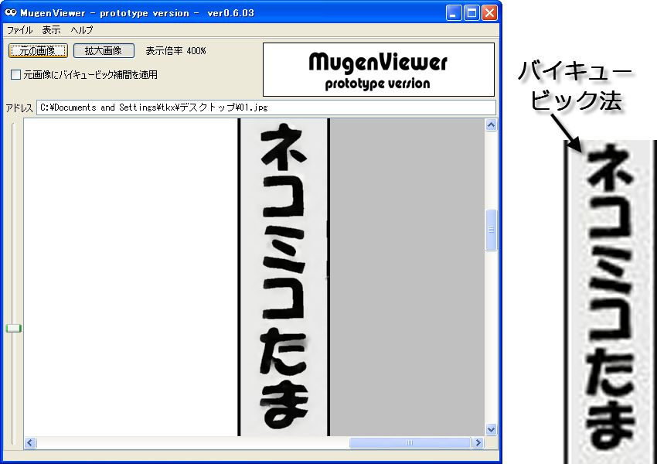Maximize the MugenViewer window
The height and width of the screenshot is (464, 657).
click(471, 13)
